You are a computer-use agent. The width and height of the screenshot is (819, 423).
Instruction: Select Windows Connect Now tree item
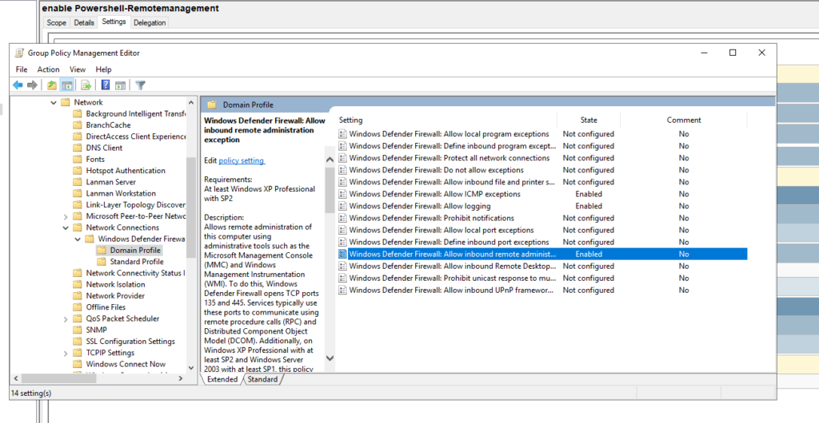[x=126, y=364]
